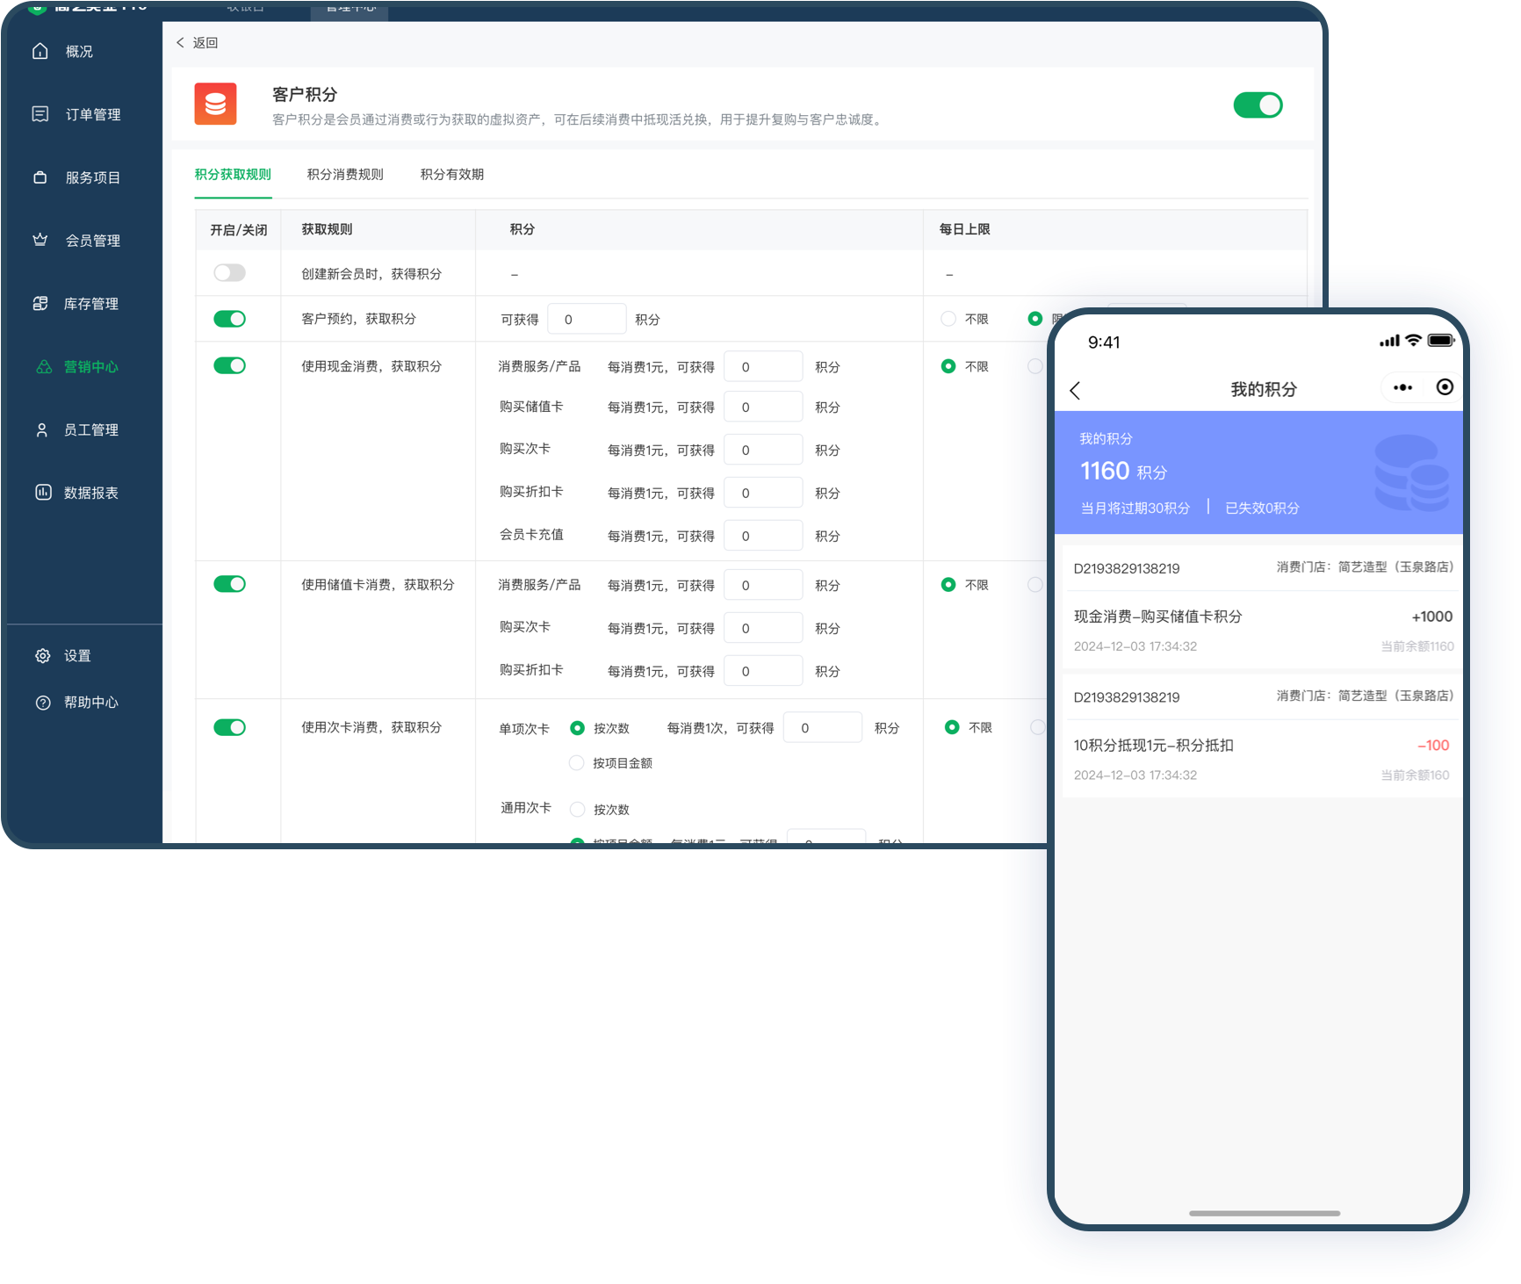Click 现金消费 购买折扣卡 points input
The width and height of the screenshot is (1521, 1284).
tap(763, 493)
